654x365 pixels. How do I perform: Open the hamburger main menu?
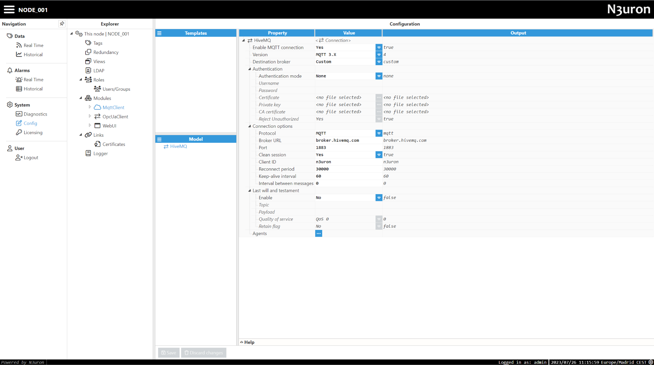(9, 10)
